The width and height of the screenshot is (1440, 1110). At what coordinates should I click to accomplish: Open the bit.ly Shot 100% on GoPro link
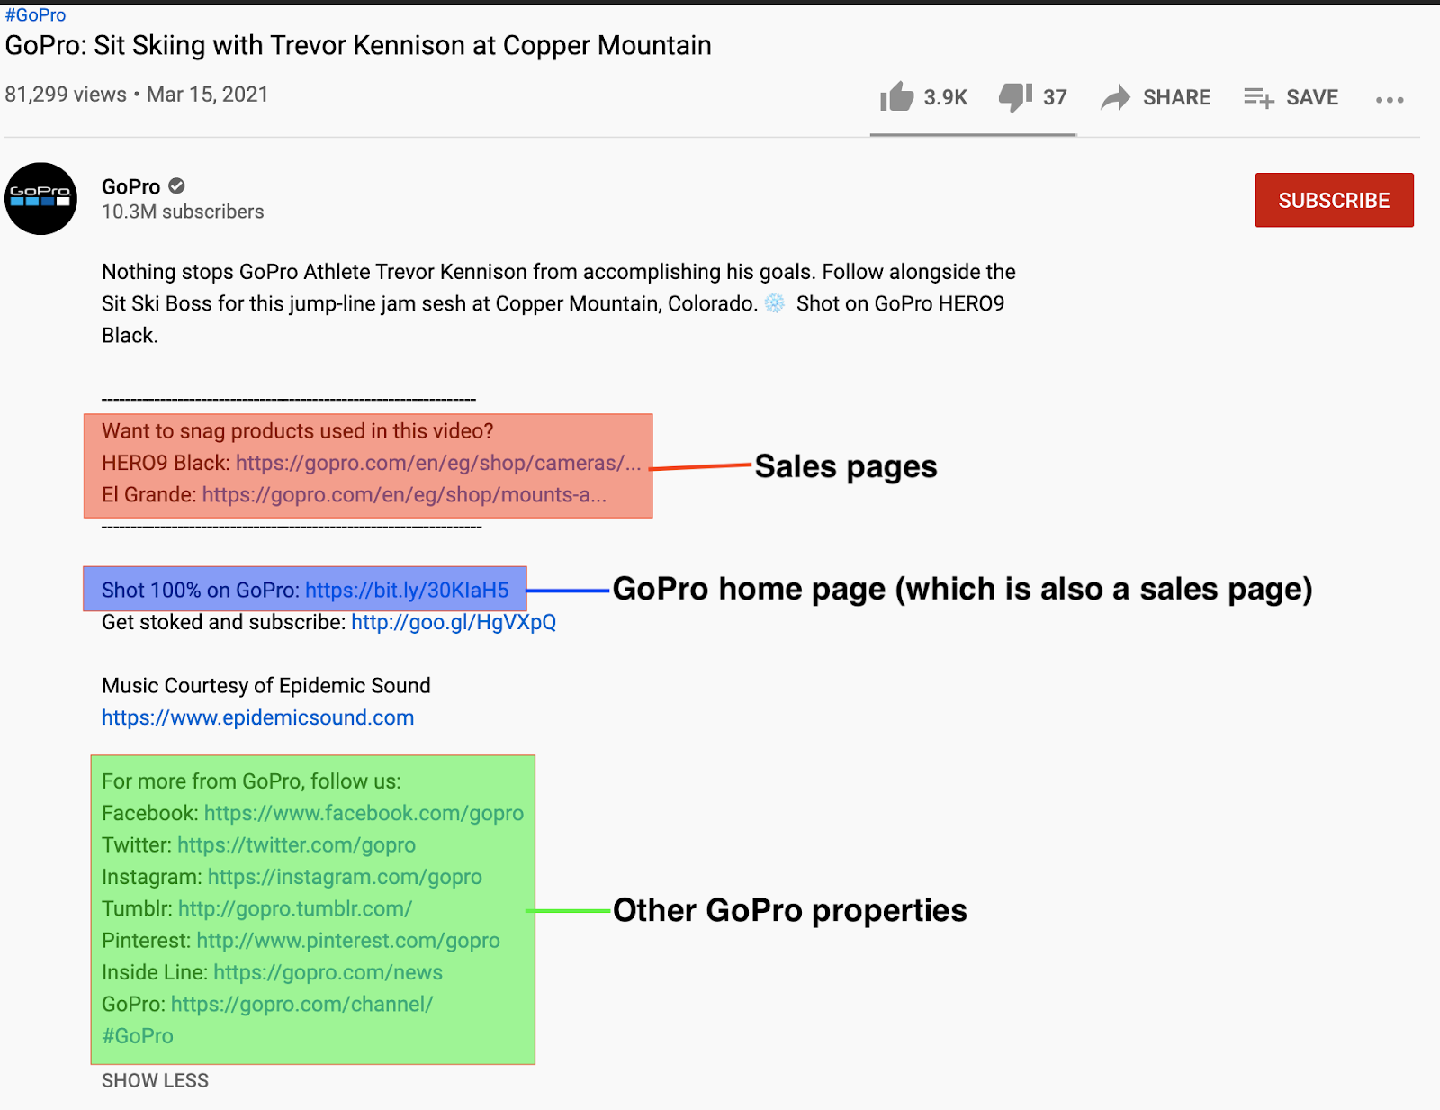[x=407, y=590]
